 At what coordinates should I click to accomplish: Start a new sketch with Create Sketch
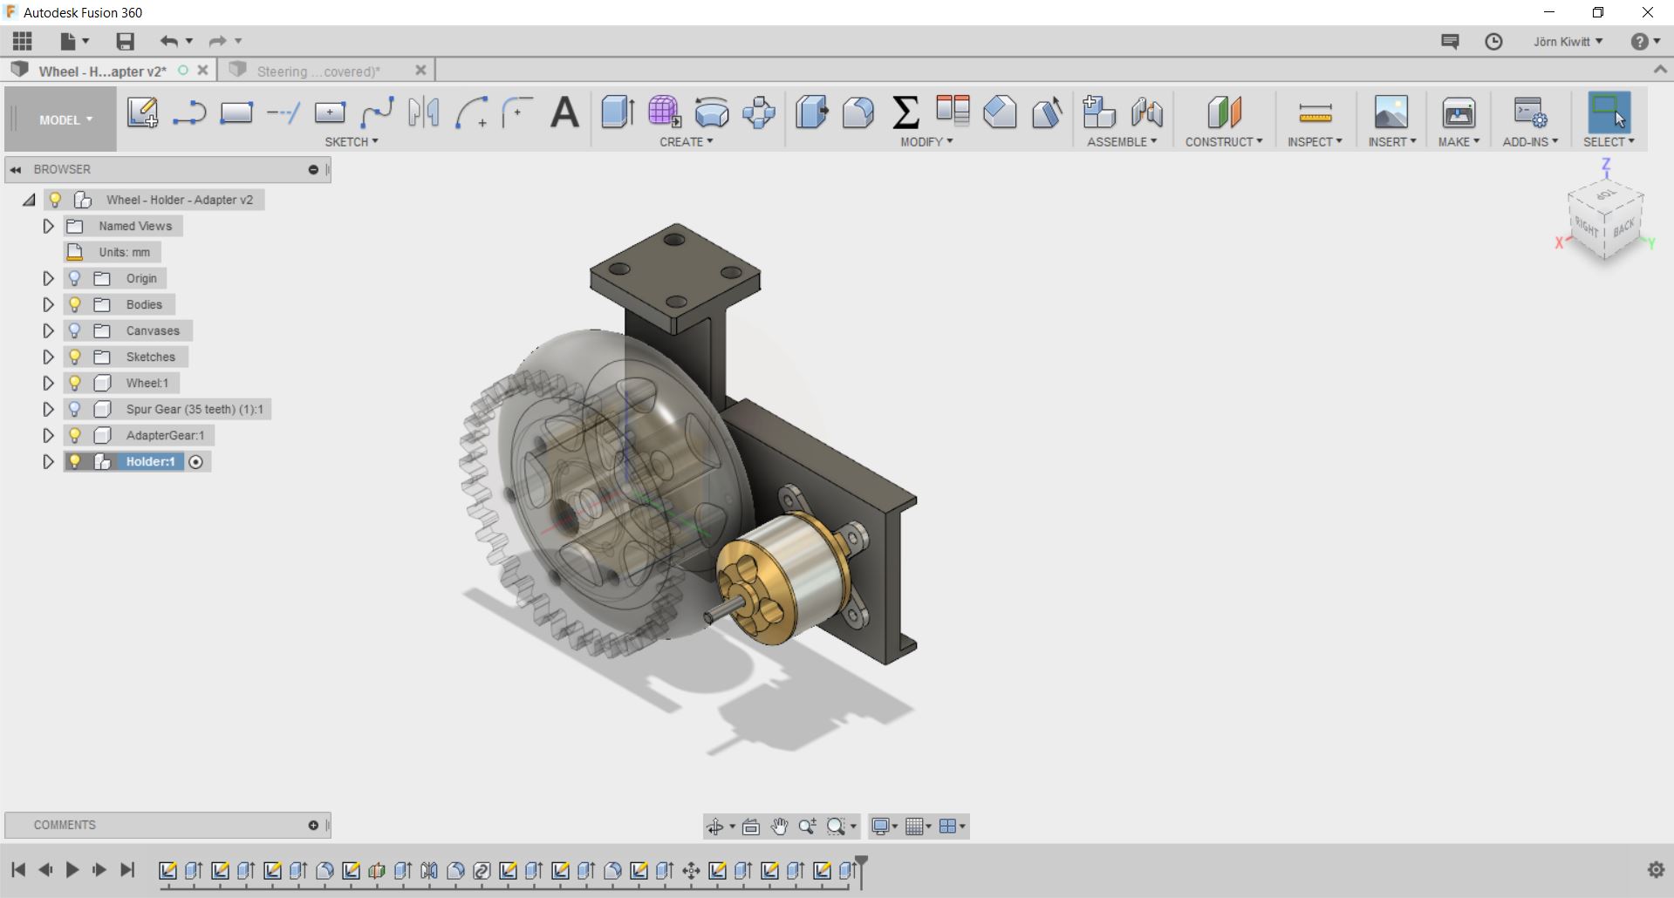coord(142,112)
